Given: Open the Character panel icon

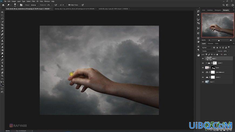Looking at the screenshot, I should (198, 47).
